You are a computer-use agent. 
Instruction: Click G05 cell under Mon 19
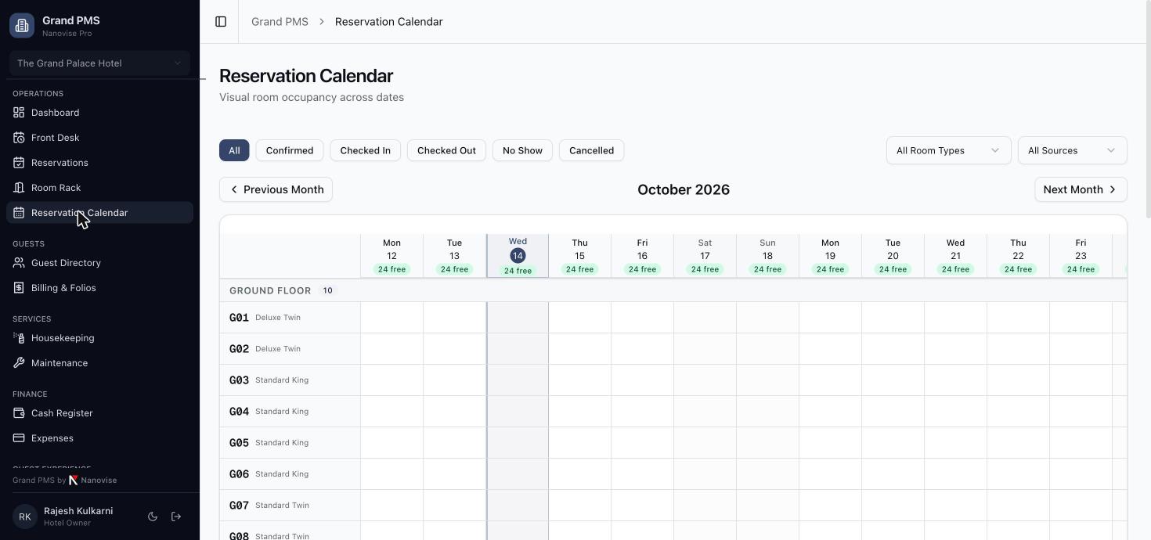(x=830, y=443)
